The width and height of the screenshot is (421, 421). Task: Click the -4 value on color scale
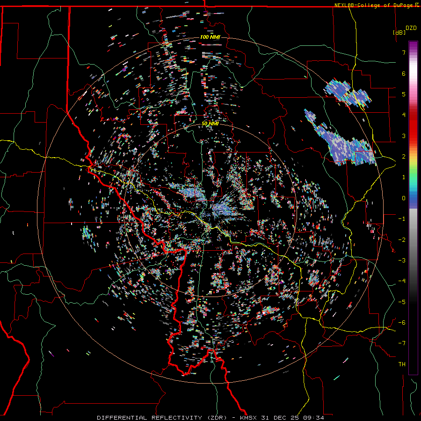pyautogui.click(x=402, y=281)
